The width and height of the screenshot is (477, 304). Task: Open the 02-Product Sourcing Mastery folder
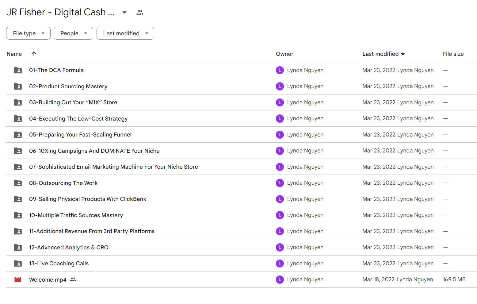(x=68, y=87)
